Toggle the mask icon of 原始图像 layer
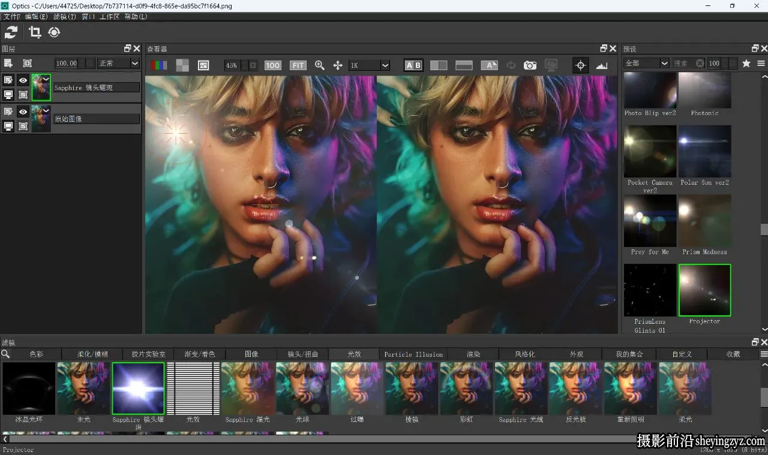768x455 pixels. [23, 126]
